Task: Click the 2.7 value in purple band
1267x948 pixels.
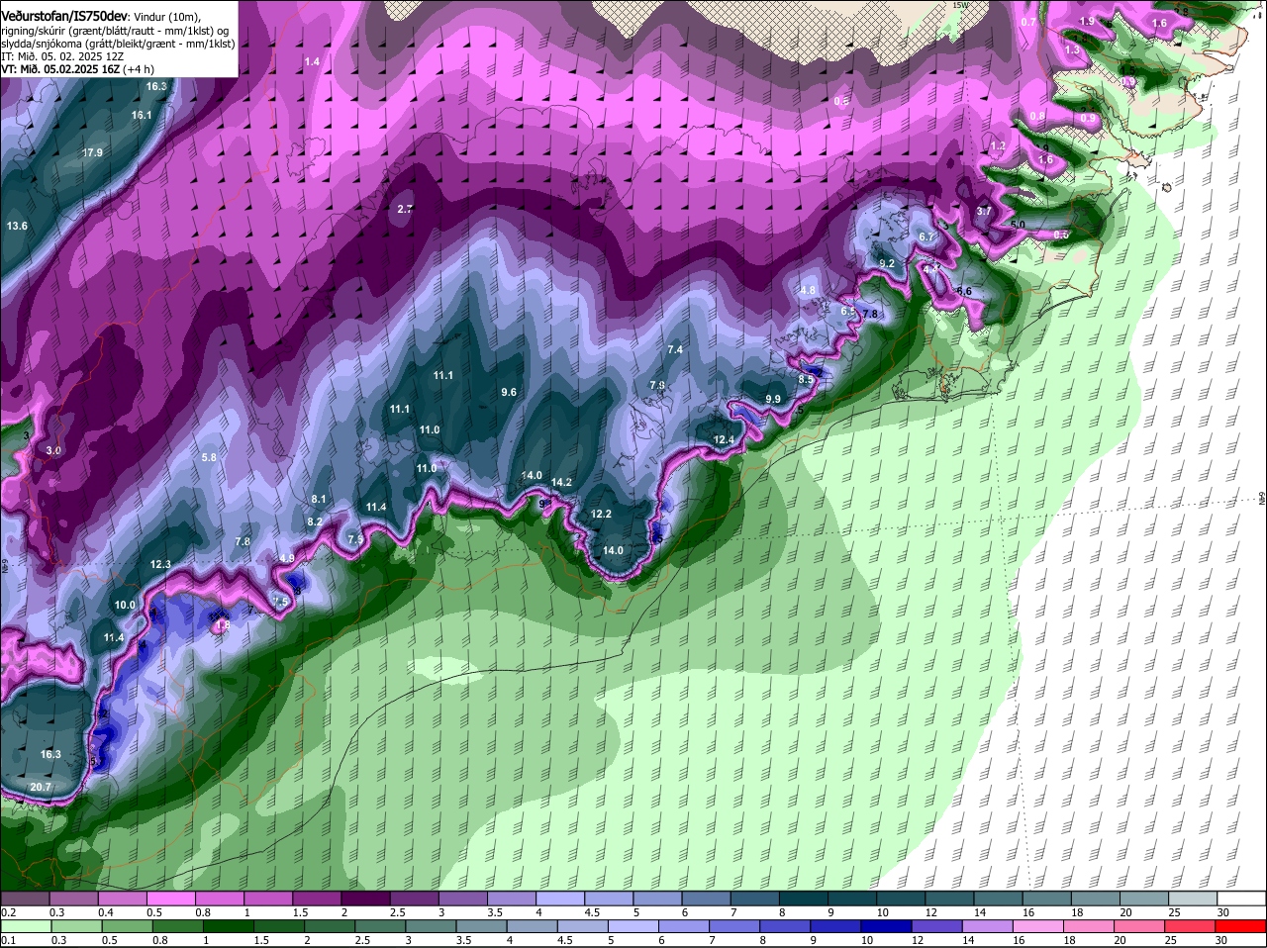Action: coord(405,209)
